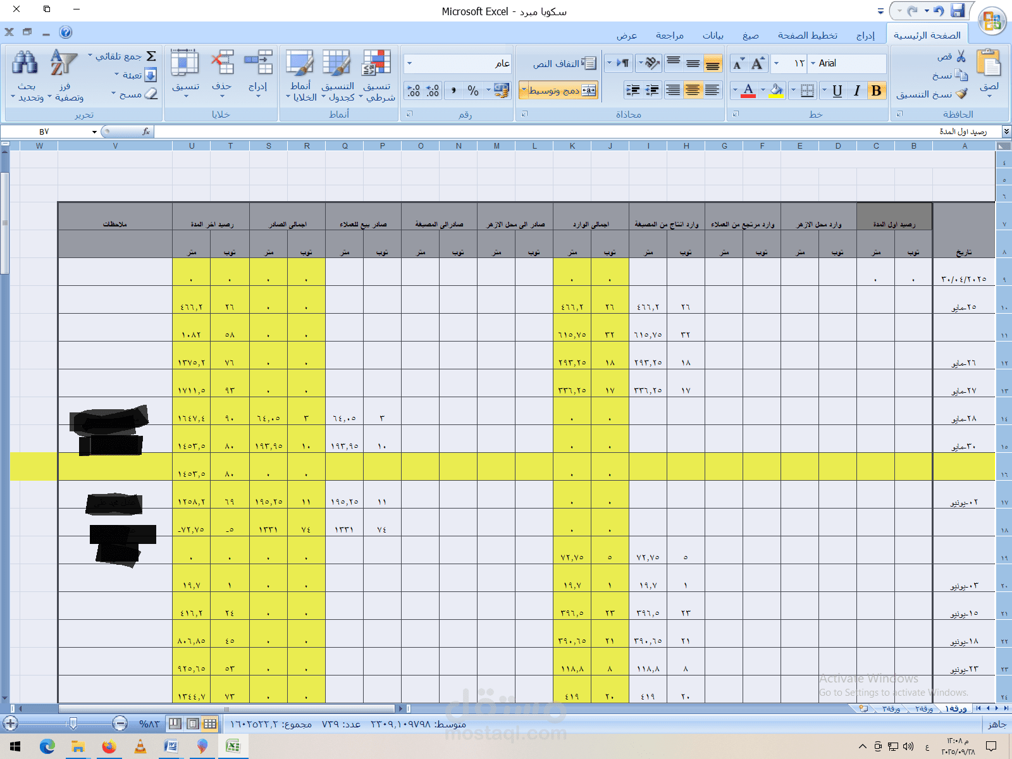The width and height of the screenshot is (1012, 759).
Task: Apply the yellow fill color paint bucket
Action: click(776, 90)
